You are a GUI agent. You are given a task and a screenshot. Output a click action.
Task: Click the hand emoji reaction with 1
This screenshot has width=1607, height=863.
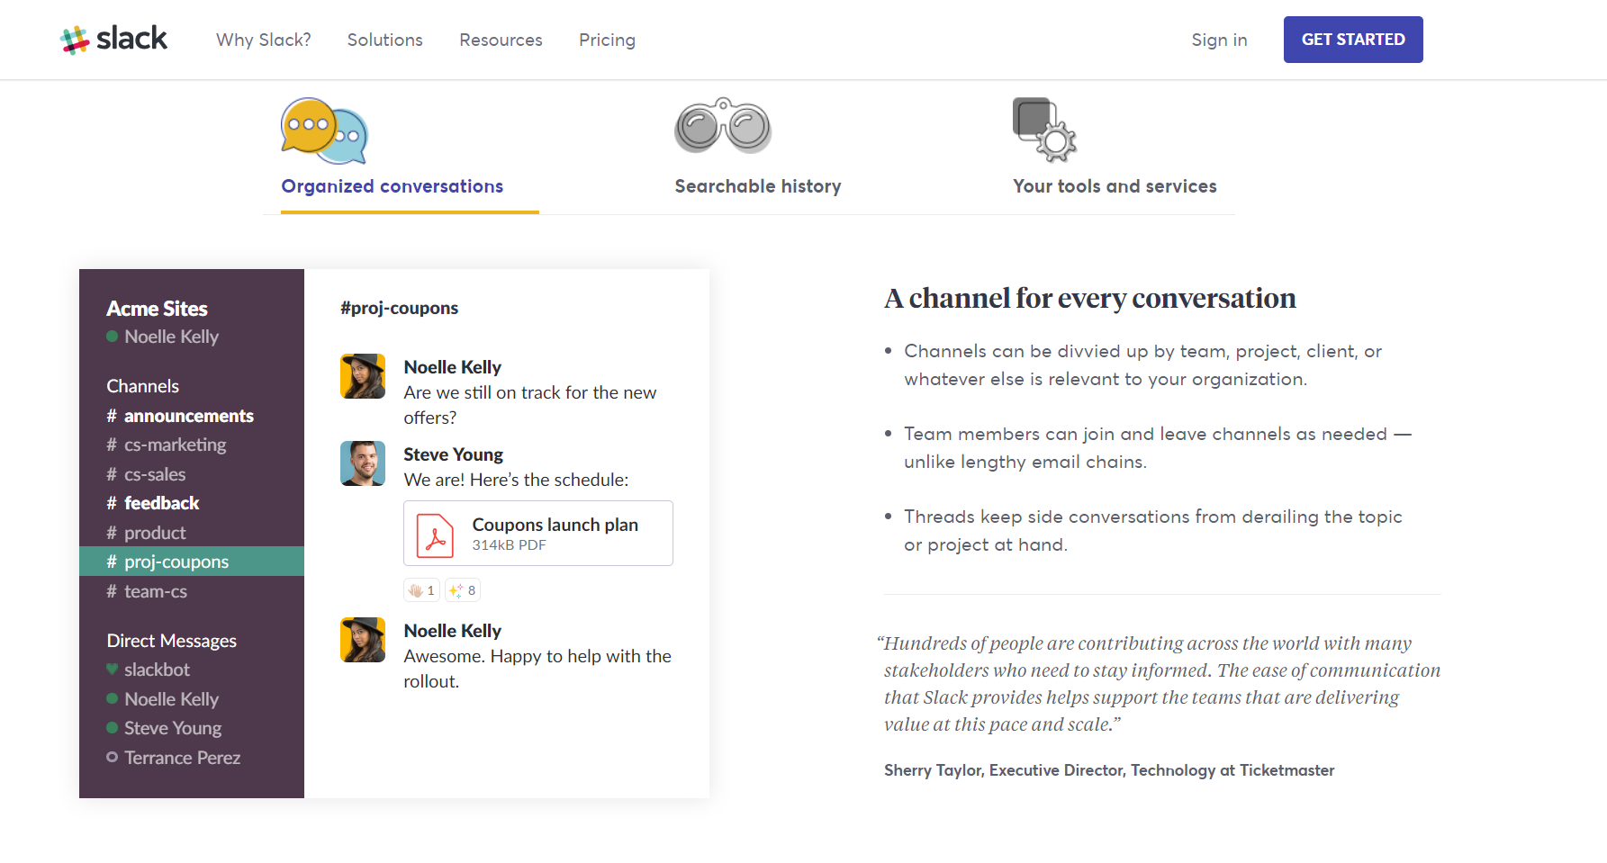[421, 590]
